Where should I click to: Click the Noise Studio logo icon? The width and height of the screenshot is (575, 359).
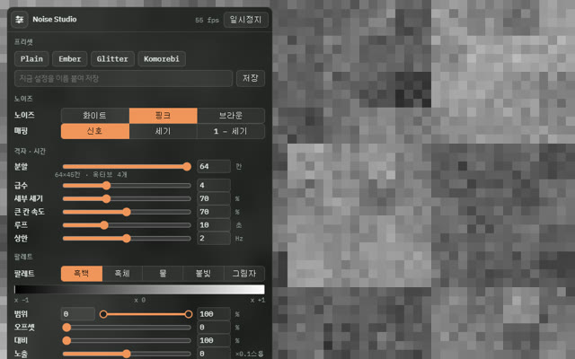[20, 20]
